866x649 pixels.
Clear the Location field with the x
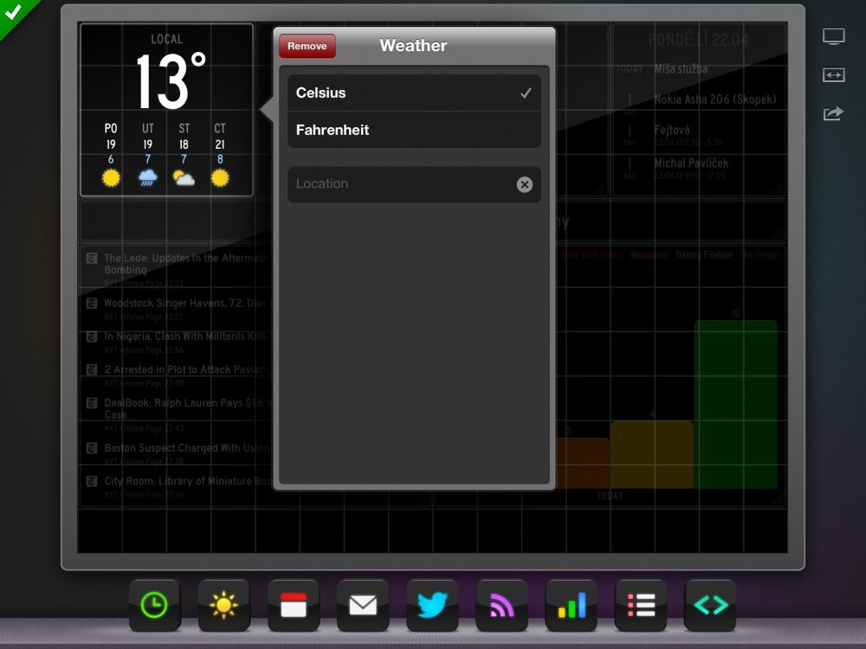(525, 183)
